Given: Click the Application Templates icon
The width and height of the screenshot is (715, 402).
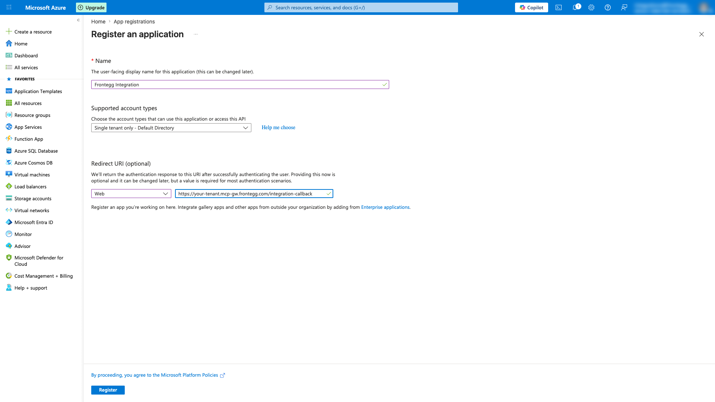Looking at the screenshot, I should tap(9, 91).
